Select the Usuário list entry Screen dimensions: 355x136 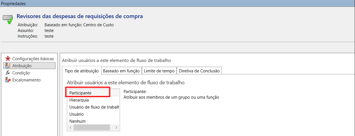(x=77, y=114)
